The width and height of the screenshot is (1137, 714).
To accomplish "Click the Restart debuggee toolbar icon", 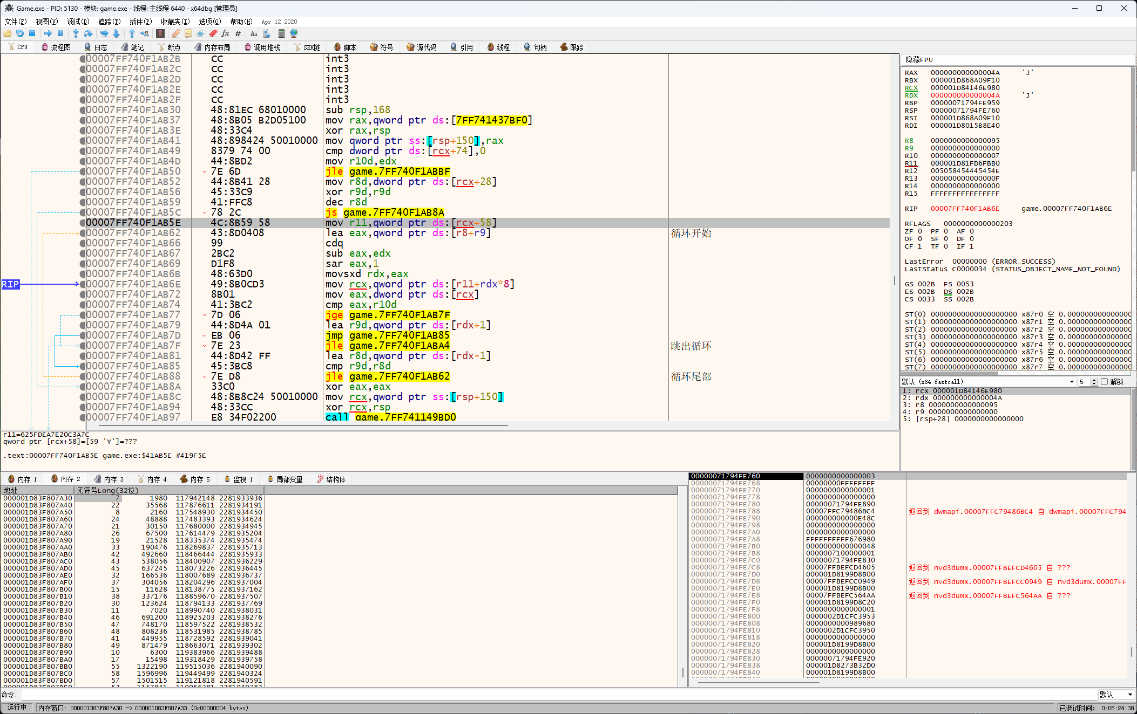I will pos(20,33).
